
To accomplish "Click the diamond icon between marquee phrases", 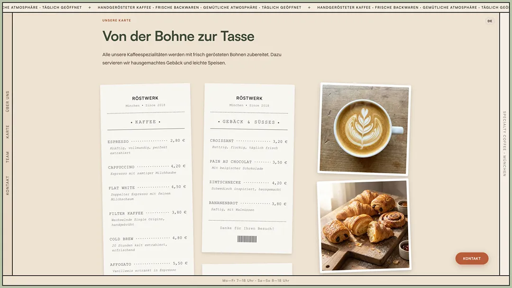I will (89, 7).
